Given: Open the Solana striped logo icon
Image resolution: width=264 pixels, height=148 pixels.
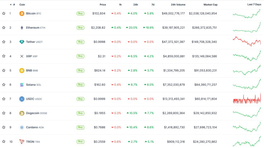Looking at the screenshot, I should coord(22,85).
